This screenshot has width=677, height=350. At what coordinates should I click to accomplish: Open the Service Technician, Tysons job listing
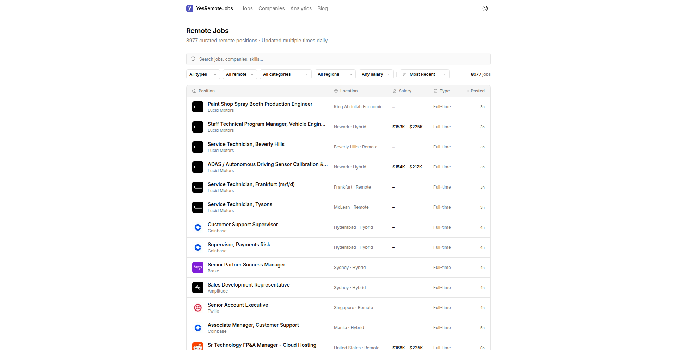pos(240,204)
